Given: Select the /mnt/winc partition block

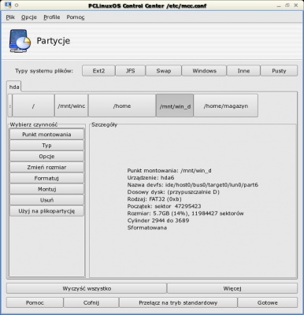Looking at the screenshot, I should point(72,106).
